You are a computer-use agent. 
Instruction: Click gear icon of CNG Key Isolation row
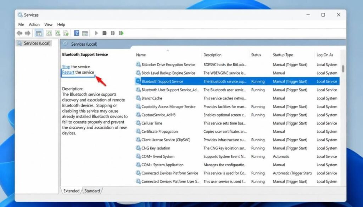click(138, 148)
